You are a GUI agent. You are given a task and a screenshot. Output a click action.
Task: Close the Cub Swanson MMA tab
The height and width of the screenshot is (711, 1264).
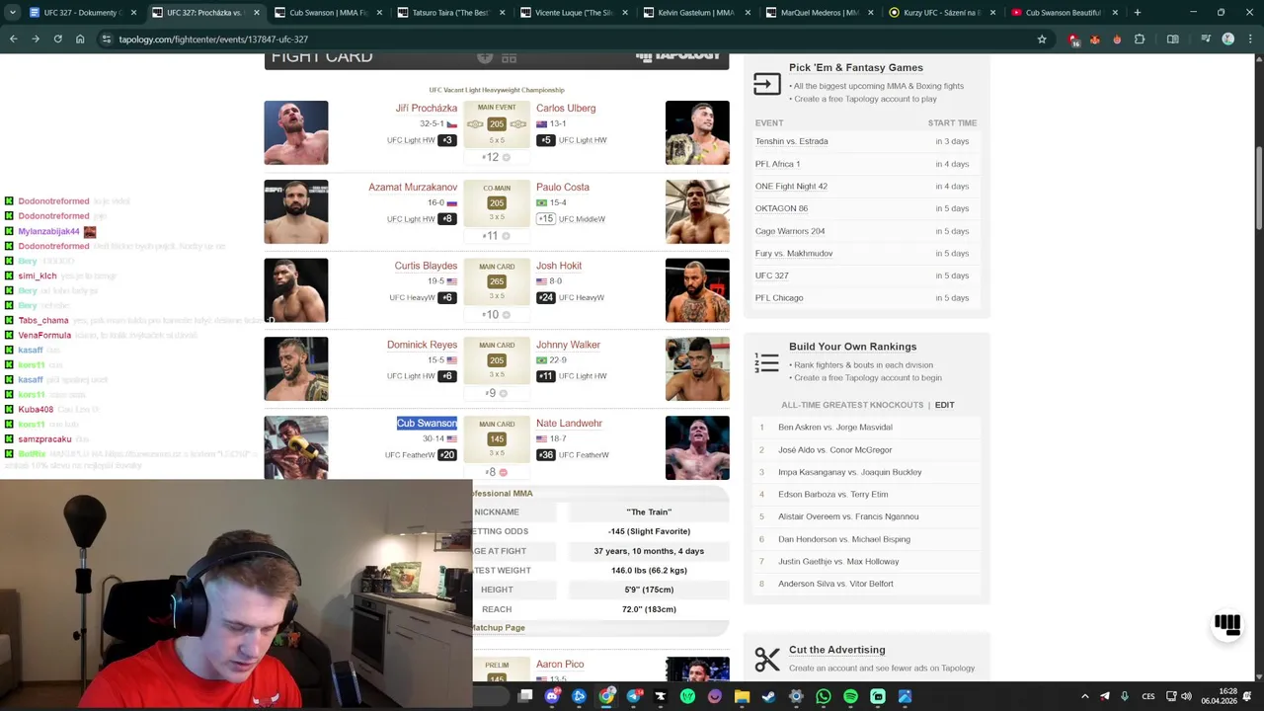coord(379,13)
